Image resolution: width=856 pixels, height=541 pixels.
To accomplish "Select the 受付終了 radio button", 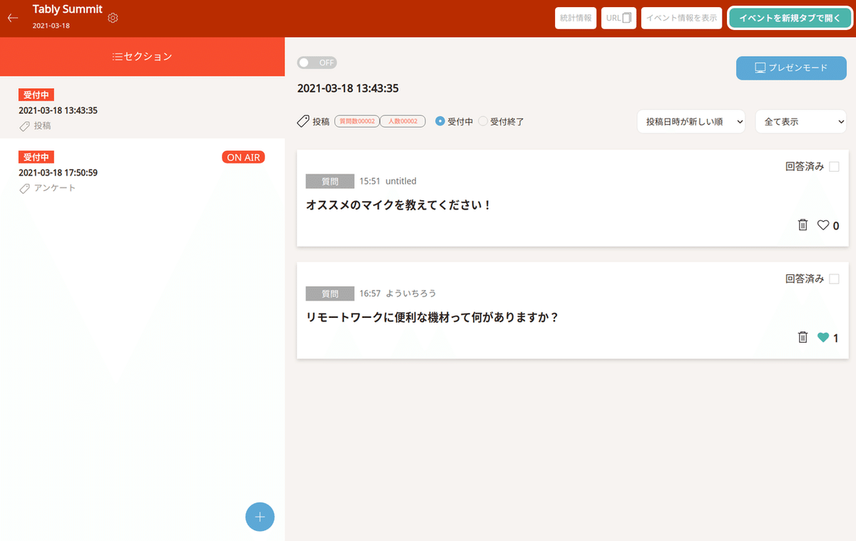I will click(483, 121).
